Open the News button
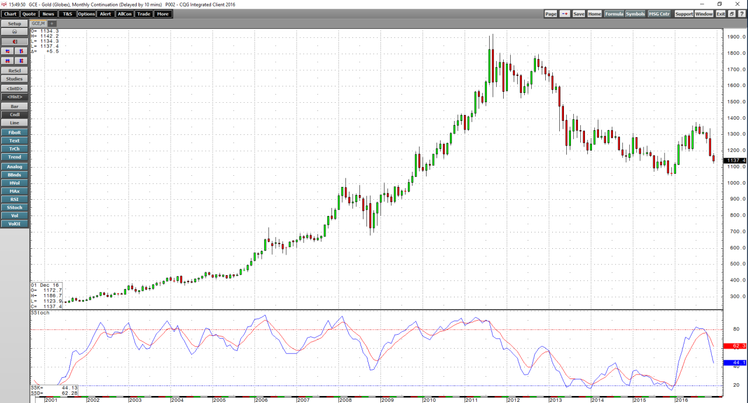 pyautogui.click(x=49, y=14)
